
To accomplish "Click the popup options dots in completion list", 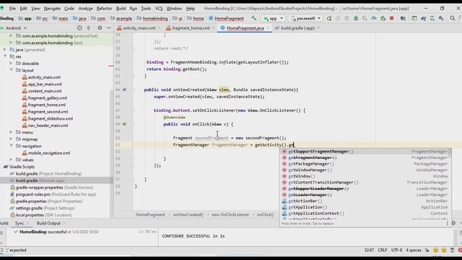I will (448, 223).
